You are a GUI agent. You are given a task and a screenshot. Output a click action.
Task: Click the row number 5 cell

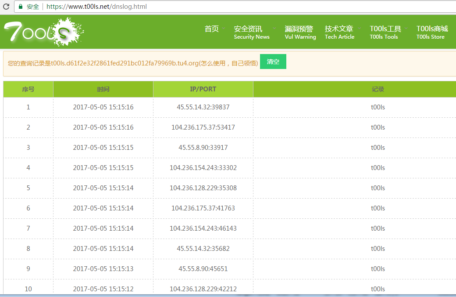(x=28, y=188)
